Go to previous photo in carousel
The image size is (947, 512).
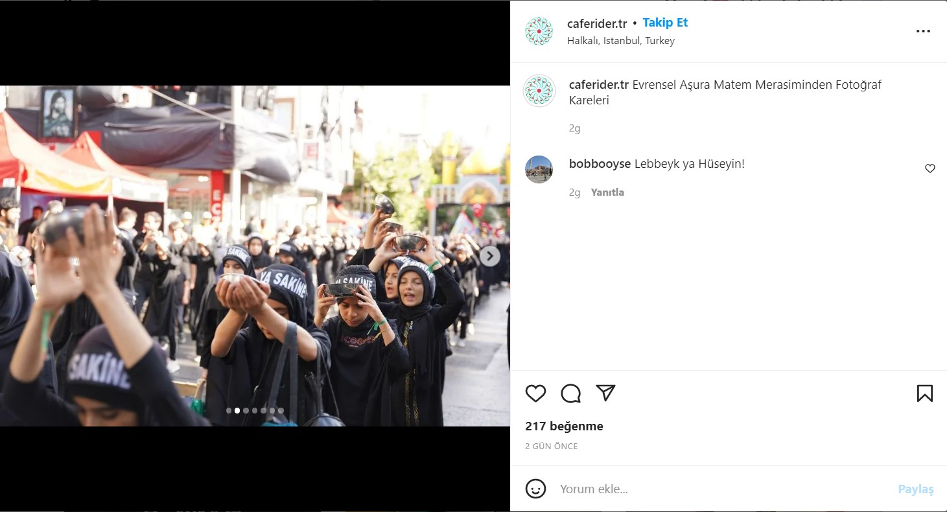click(19, 256)
